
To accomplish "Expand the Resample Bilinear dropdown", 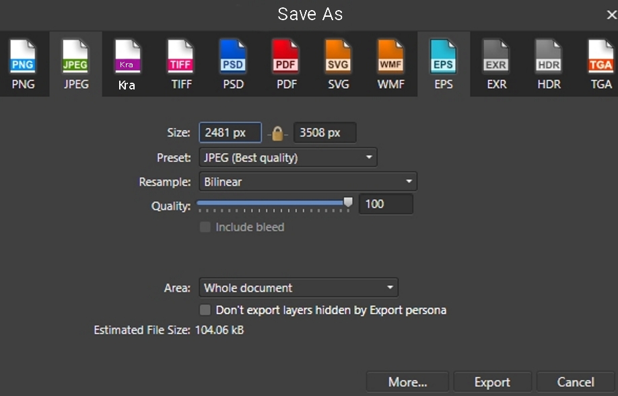I will pos(308,182).
